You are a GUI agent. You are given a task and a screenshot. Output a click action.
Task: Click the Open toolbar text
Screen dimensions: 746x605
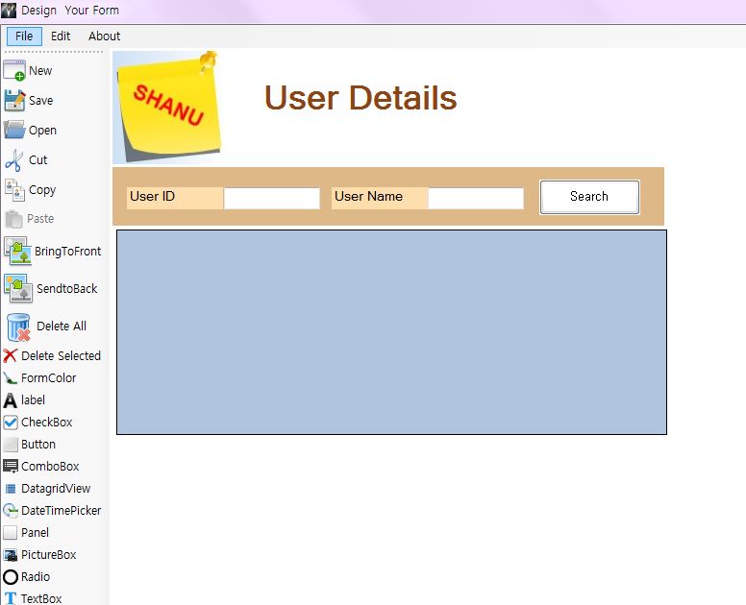click(x=42, y=131)
